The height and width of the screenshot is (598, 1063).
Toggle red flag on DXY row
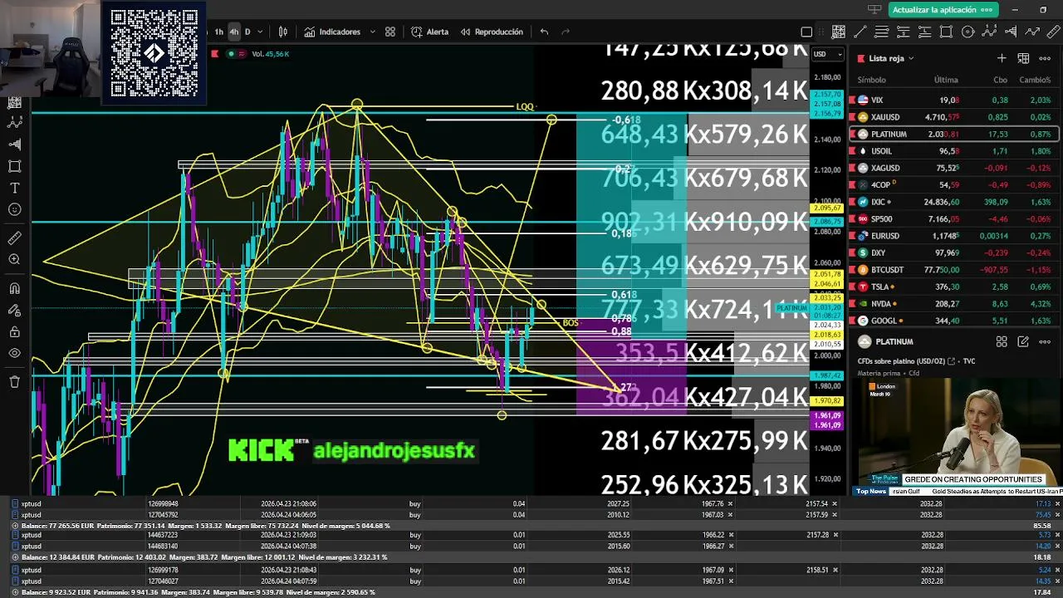[x=852, y=252]
